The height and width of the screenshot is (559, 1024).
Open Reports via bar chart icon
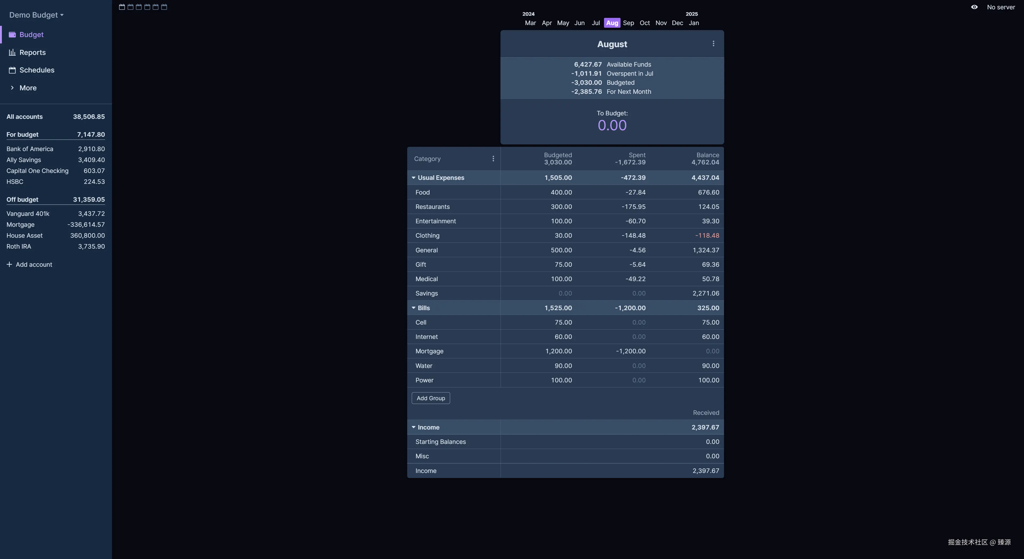[x=12, y=52]
